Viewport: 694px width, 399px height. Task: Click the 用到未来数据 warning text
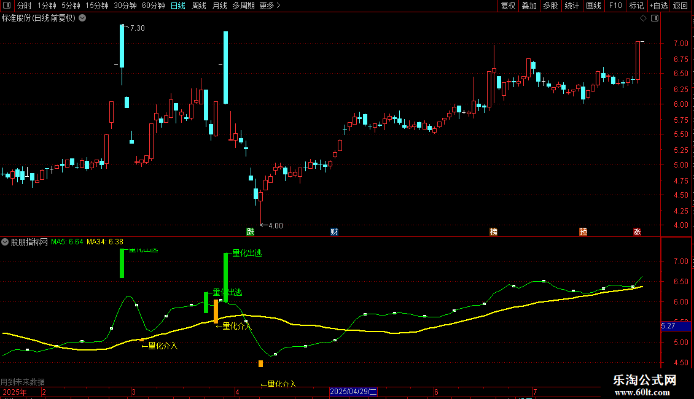pos(23,382)
